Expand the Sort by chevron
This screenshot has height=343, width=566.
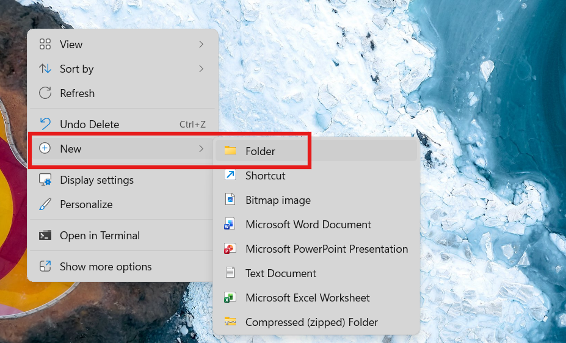201,68
